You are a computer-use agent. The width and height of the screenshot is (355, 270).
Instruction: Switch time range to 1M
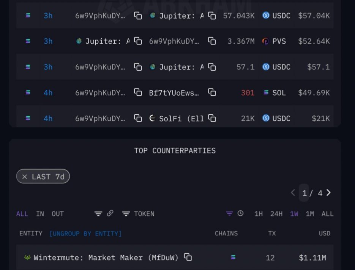point(310,213)
